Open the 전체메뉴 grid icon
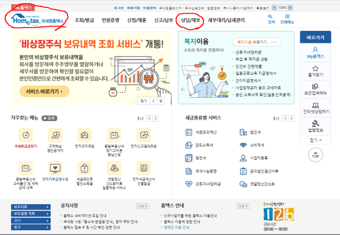340x235 pixels. click(x=287, y=16)
